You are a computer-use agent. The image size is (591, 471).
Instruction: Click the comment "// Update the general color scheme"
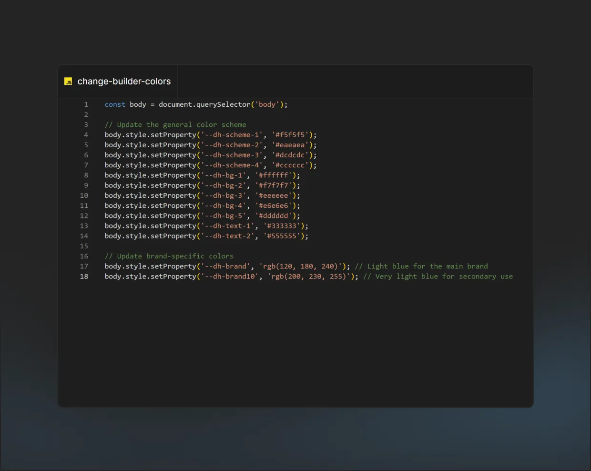(x=175, y=124)
